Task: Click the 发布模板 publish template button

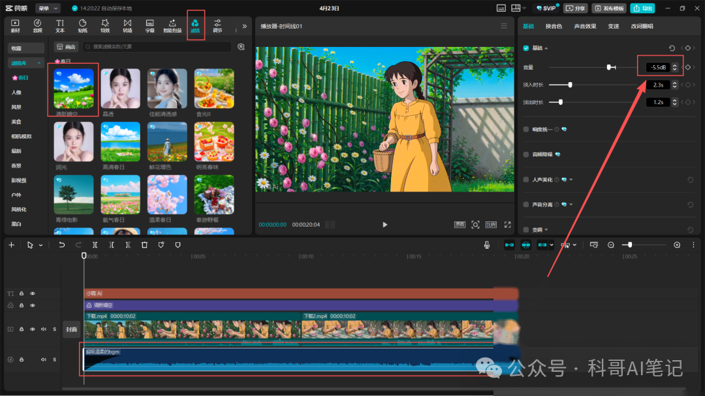Action: click(x=609, y=8)
